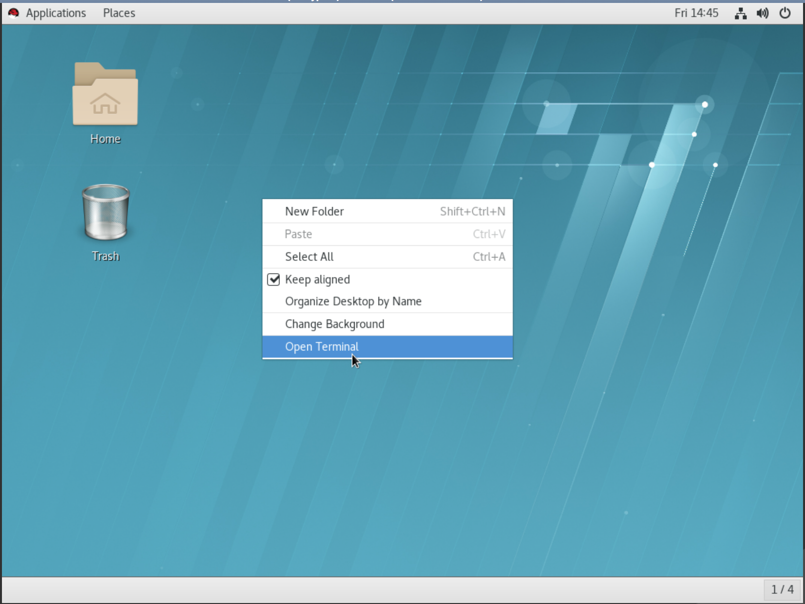Click the Trash text label
The width and height of the screenshot is (805, 604).
click(x=106, y=256)
